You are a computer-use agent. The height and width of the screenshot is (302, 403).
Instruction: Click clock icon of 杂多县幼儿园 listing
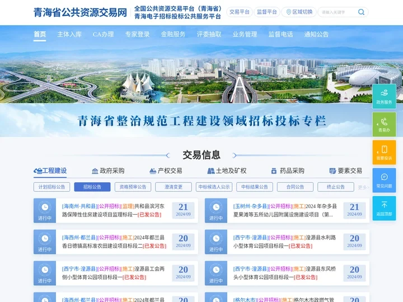[216, 207]
